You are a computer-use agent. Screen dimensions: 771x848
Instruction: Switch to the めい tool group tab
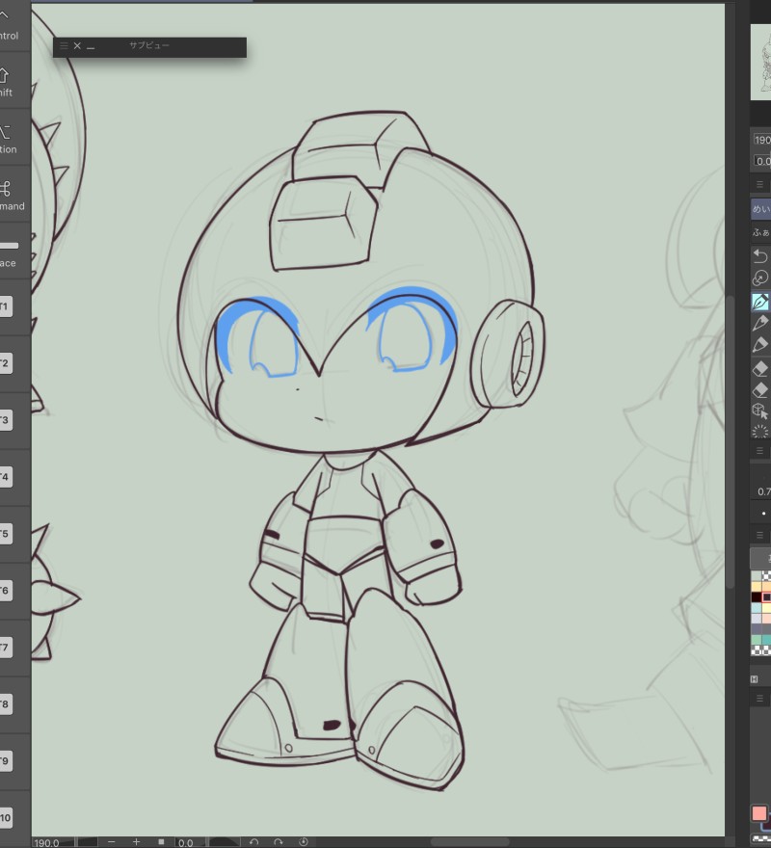pos(760,209)
